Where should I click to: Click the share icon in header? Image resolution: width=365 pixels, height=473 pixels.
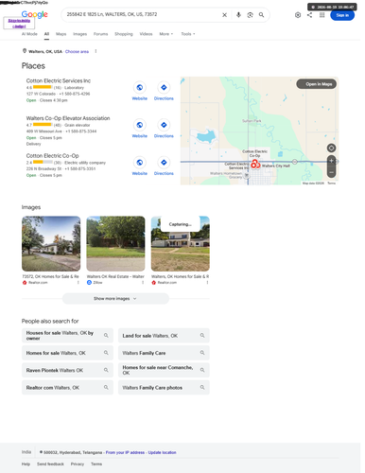[310, 15]
